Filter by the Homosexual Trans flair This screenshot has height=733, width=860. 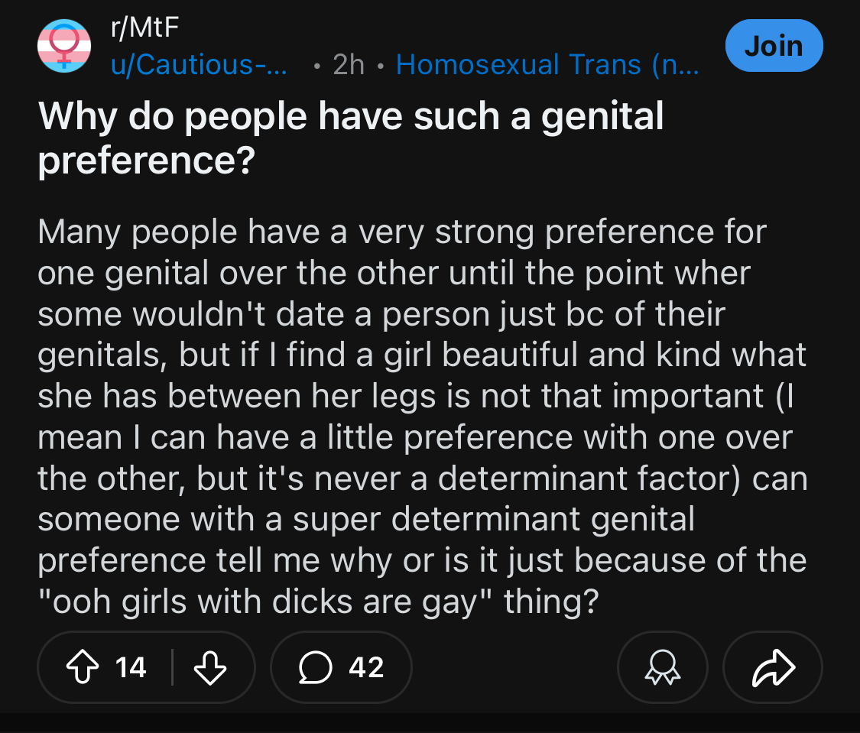pyautogui.click(x=547, y=65)
